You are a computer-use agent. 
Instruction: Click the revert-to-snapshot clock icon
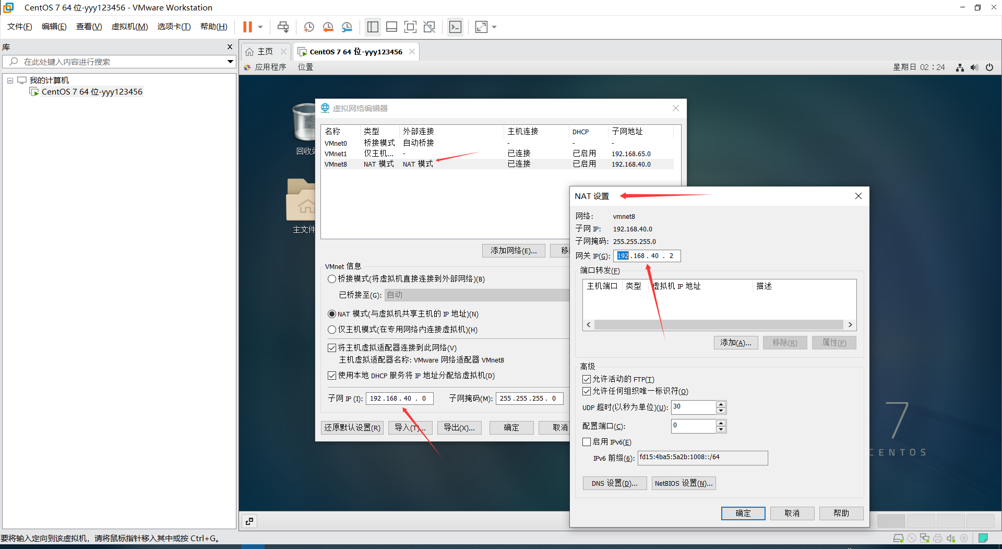click(x=328, y=27)
